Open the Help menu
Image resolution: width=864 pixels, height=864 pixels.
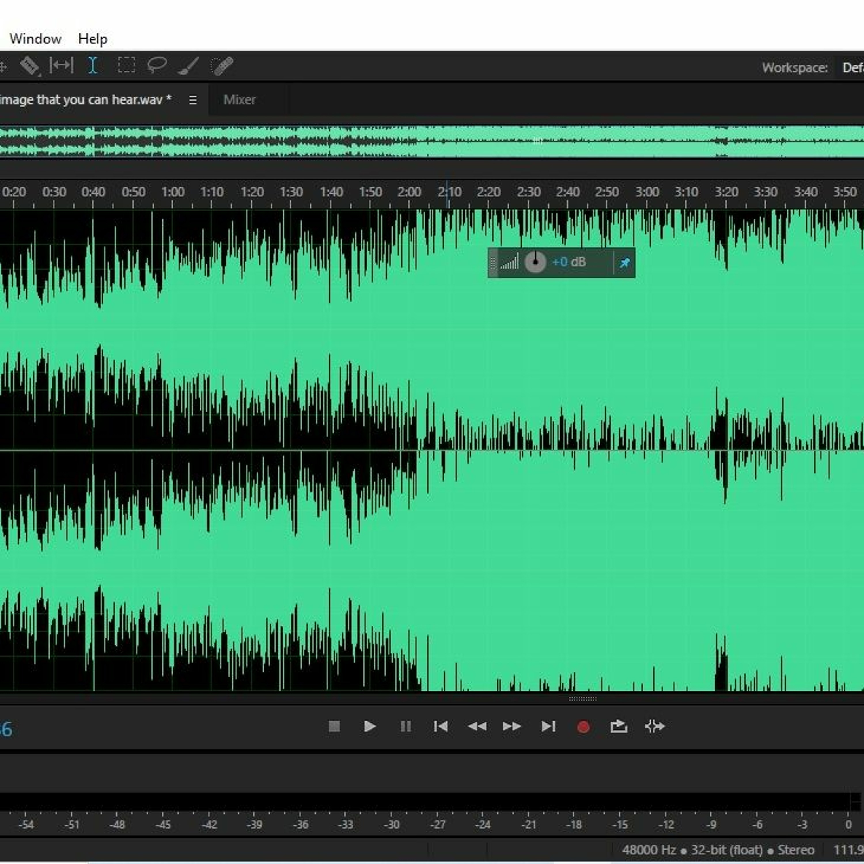92,39
